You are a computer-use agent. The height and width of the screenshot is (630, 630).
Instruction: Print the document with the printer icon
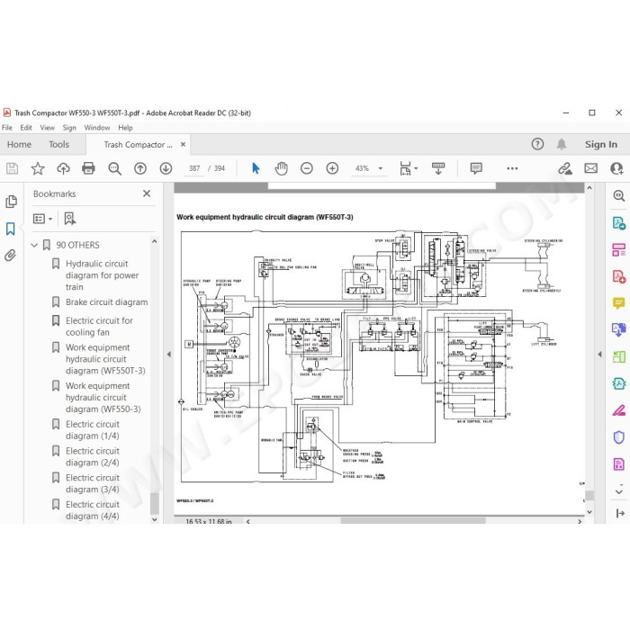(88, 168)
